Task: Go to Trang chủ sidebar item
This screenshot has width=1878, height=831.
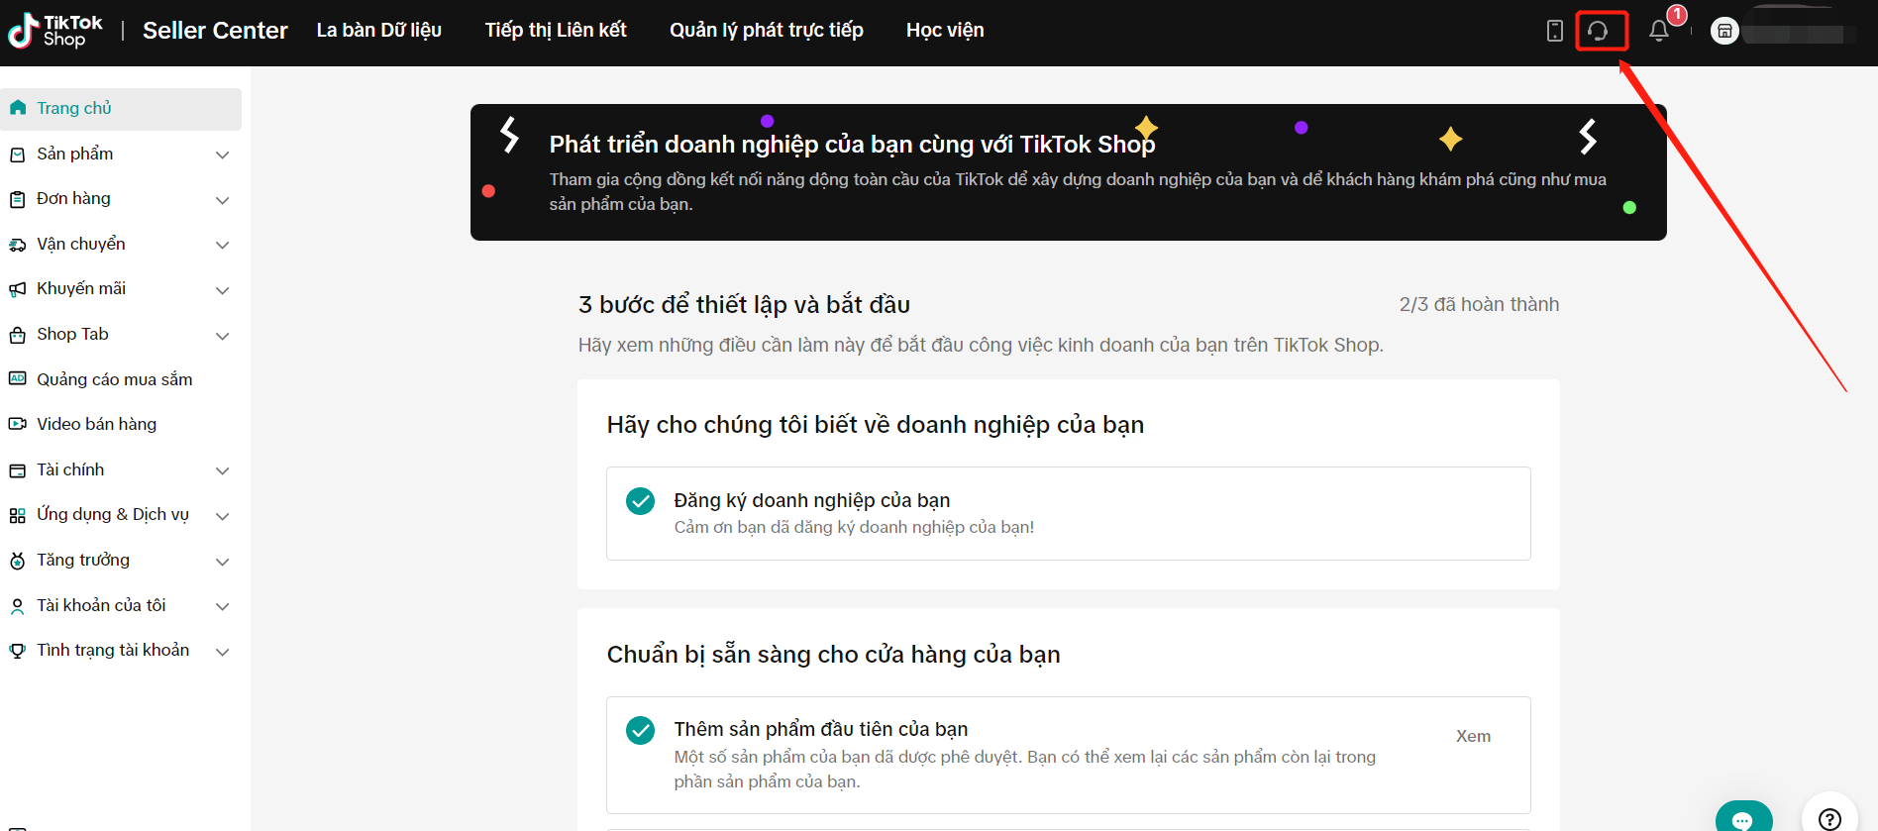Action: 121,109
